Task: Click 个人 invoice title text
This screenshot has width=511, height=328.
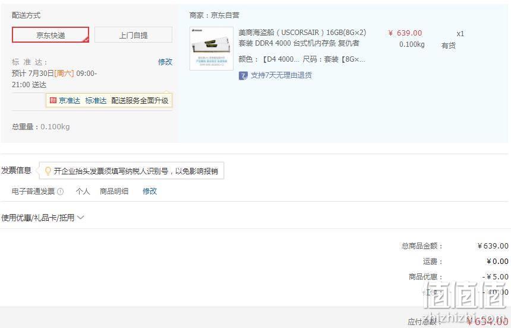Action: click(83, 192)
